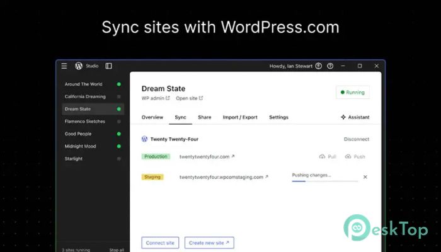Click the Running status button
The height and width of the screenshot is (252, 441).
point(353,92)
